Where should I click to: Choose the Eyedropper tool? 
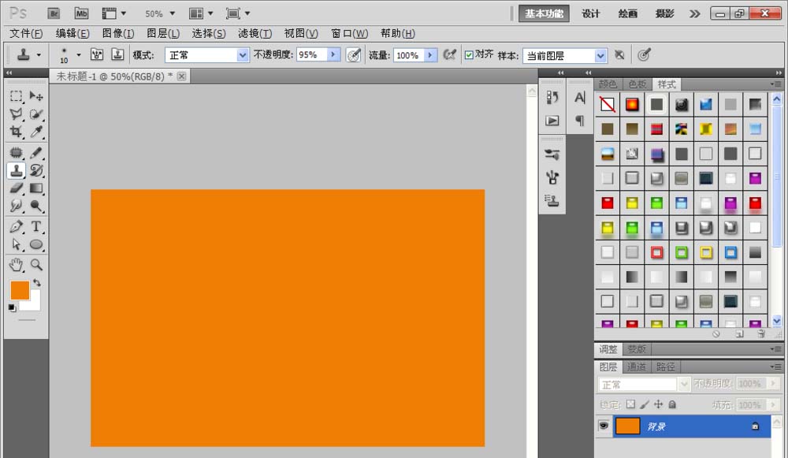click(36, 132)
